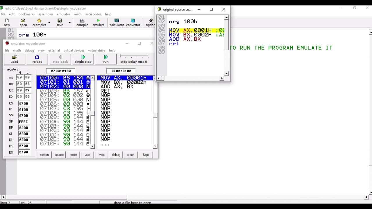Open the editor's file menu
Viewport: 372px width, 209px height.
pos(3,14)
